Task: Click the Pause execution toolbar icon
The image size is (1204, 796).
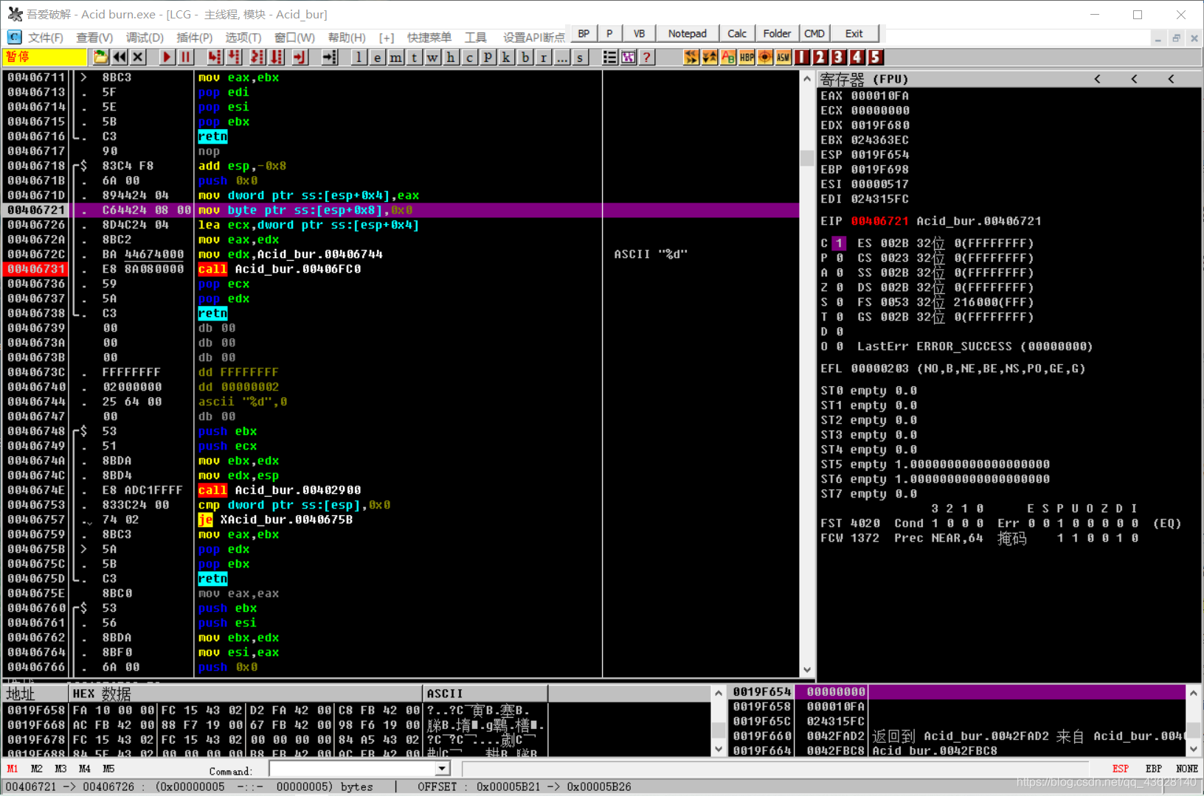Action: [185, 57]
